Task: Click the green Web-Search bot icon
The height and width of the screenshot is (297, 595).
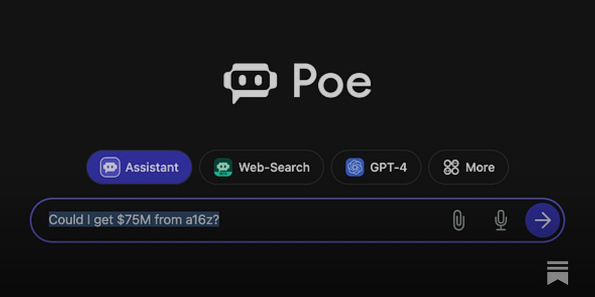Action: [224, 168]
